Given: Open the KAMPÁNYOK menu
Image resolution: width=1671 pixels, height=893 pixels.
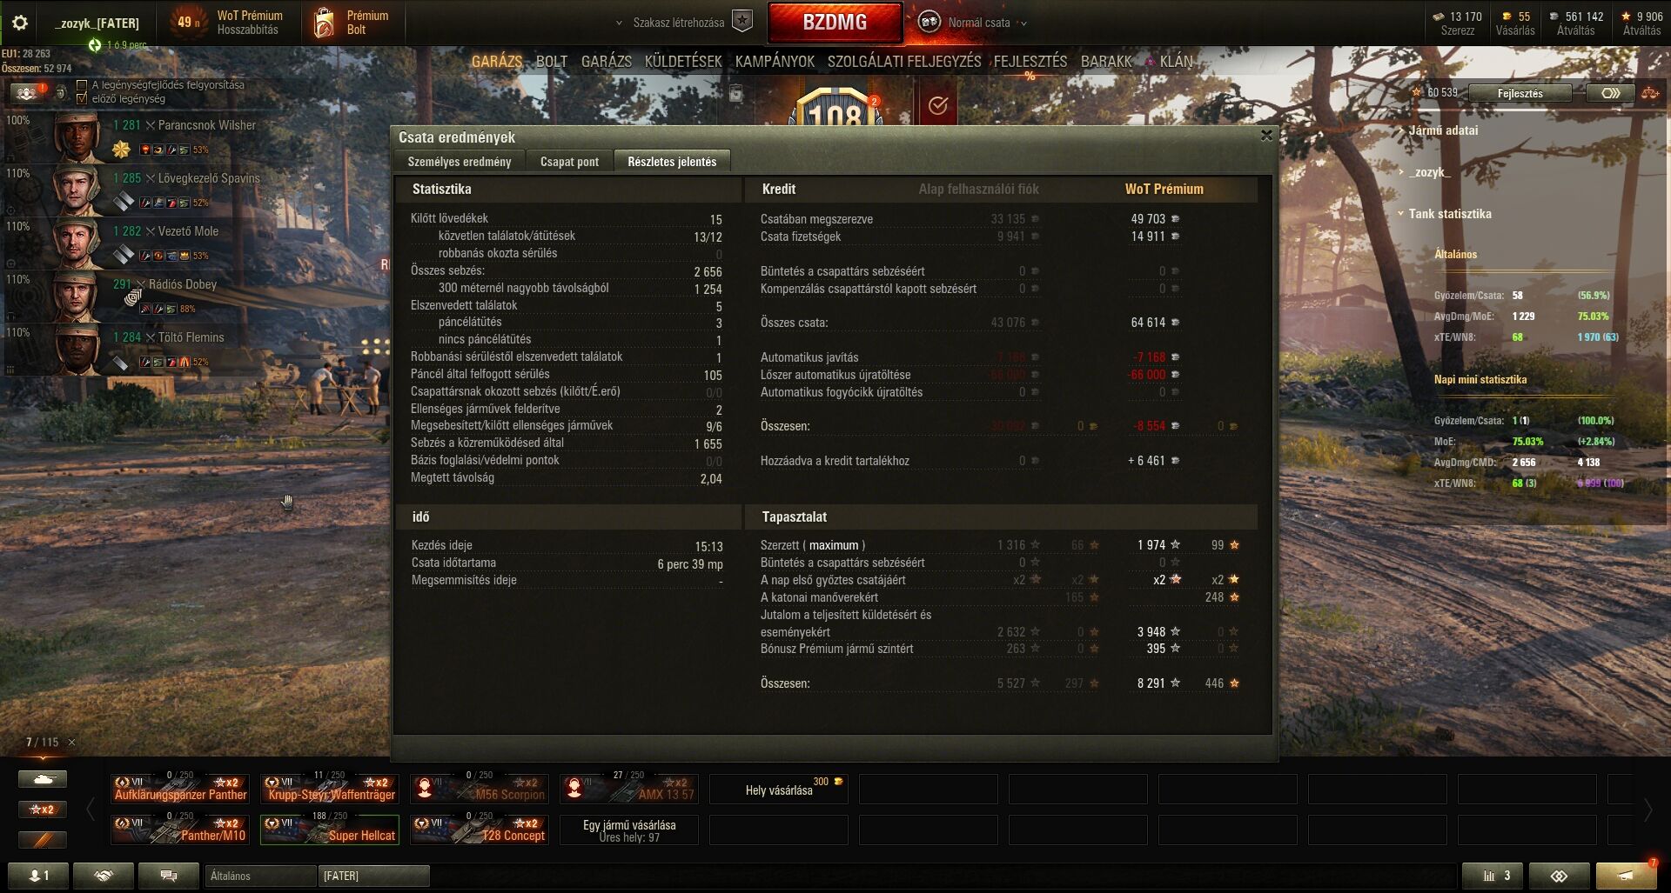Looking at the screenshot, I should (x=775, y=62).
